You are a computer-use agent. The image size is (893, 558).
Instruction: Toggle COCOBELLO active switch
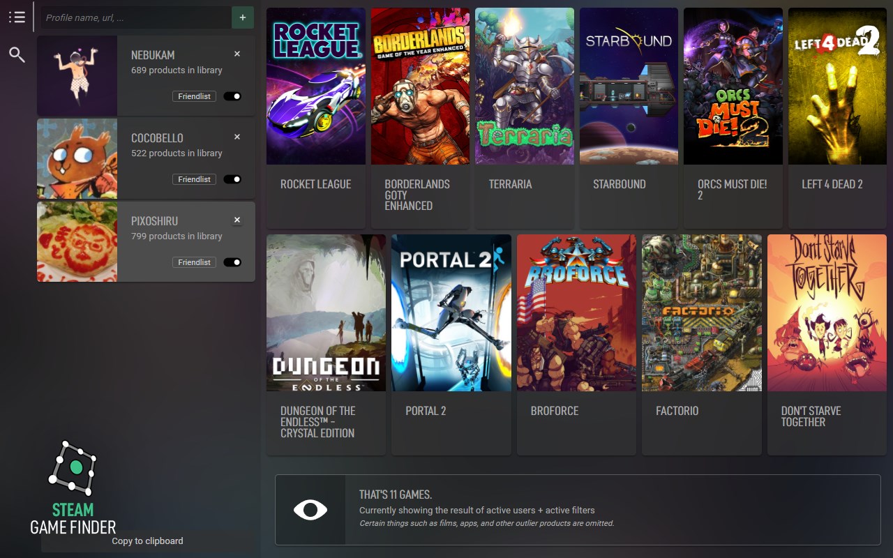tap(232, 179)
